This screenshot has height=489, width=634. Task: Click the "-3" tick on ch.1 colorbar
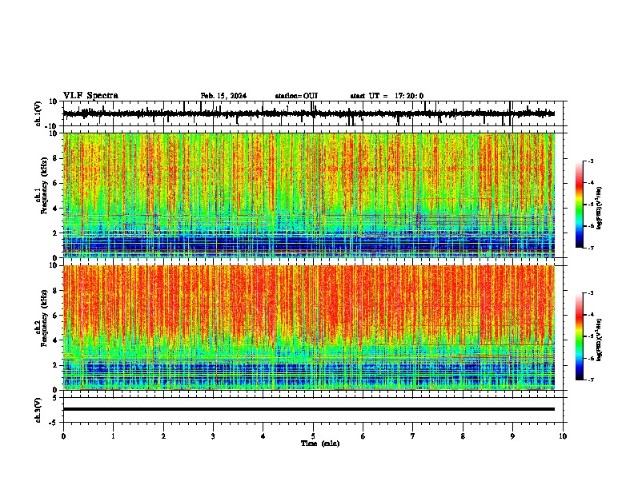point(590,161)
